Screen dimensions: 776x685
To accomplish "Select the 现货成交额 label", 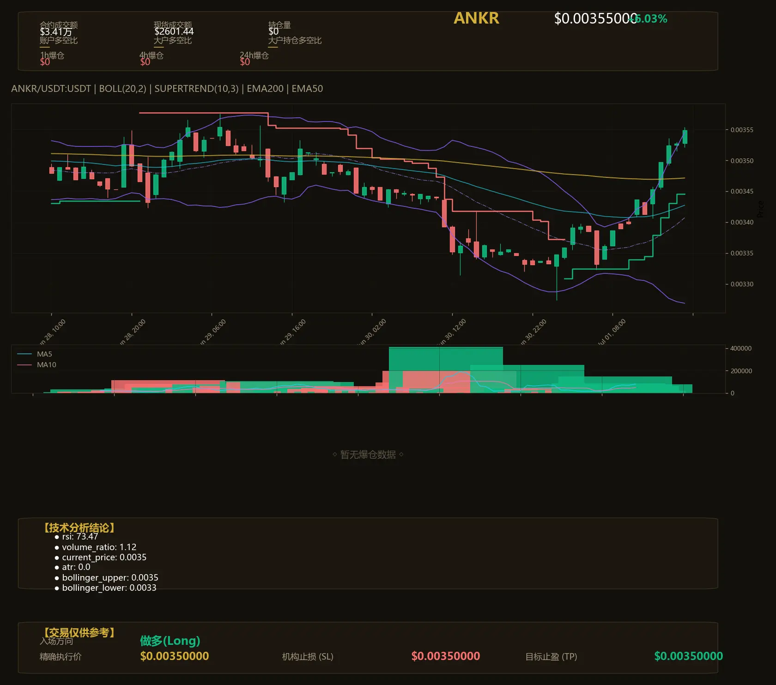I will tap(173, 25).
